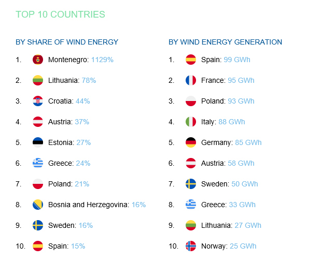Click the Lithuania 78% entry
Image resolution: width=335 pixels, height=275 pixels.
coord(72,80)
